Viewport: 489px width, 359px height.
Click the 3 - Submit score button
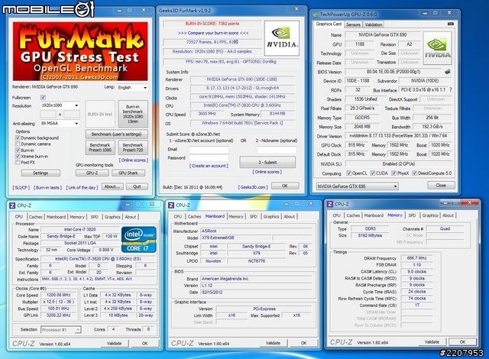(267, 163)
